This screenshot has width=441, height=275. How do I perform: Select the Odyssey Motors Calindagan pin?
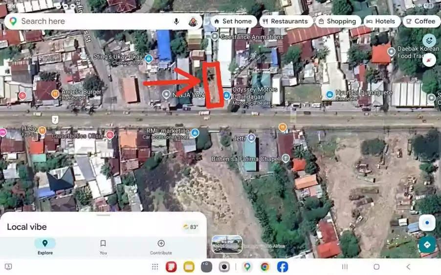click(227, 96)
